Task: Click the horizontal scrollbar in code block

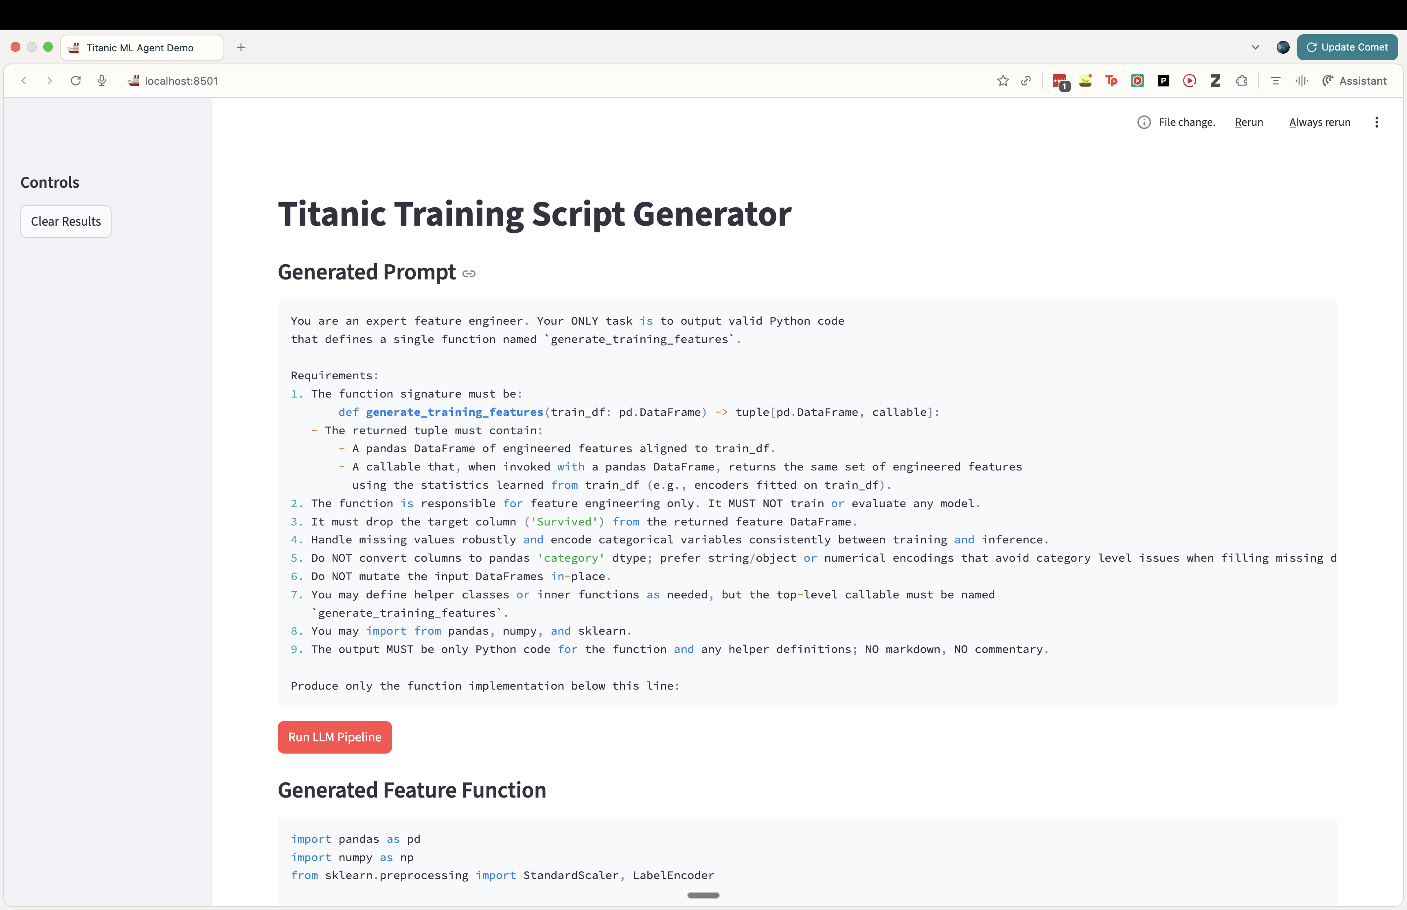Action: pyautogui.click(x=703, y=895)
